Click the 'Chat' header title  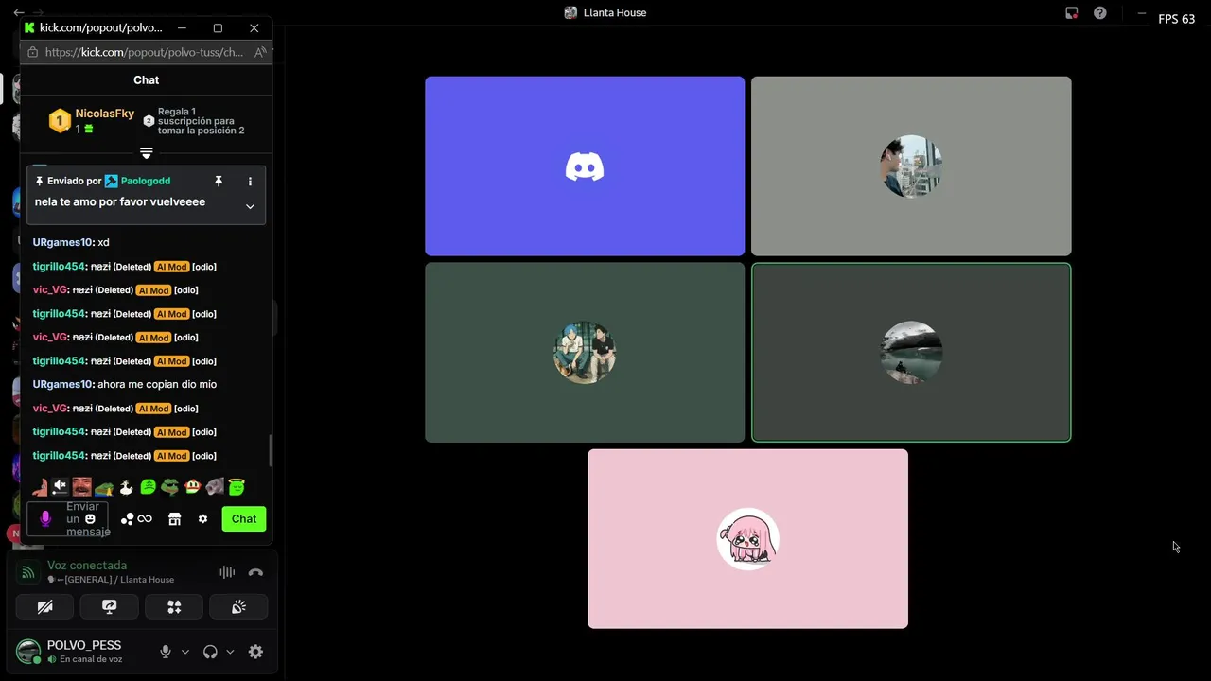[x=147, y=80]
